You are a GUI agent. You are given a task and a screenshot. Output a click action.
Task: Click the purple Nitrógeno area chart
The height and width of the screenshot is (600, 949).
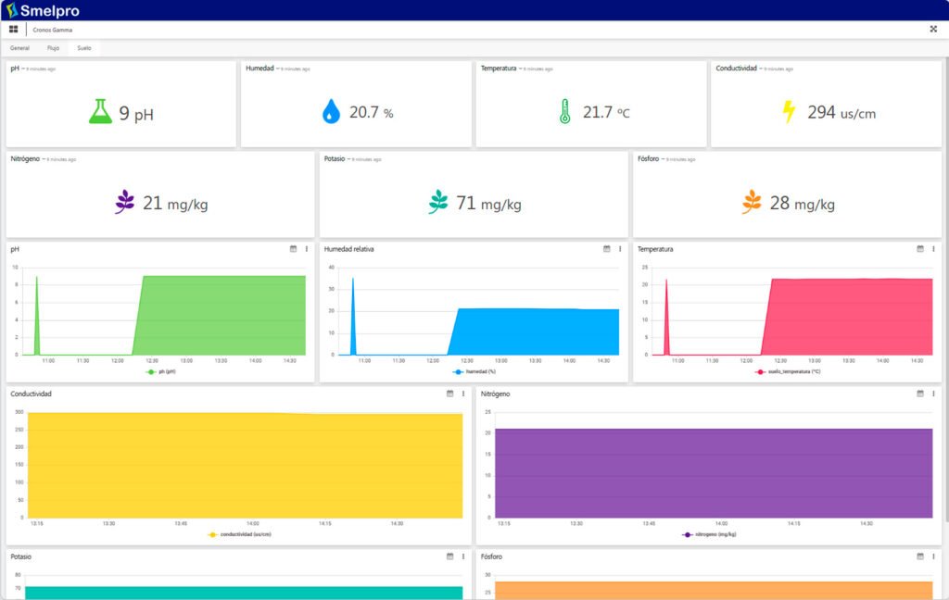point(714,473)
